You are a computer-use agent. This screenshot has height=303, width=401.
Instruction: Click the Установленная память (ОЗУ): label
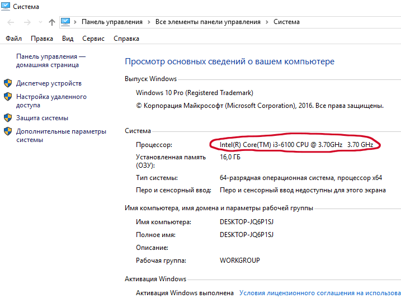[x=171, y=161]
